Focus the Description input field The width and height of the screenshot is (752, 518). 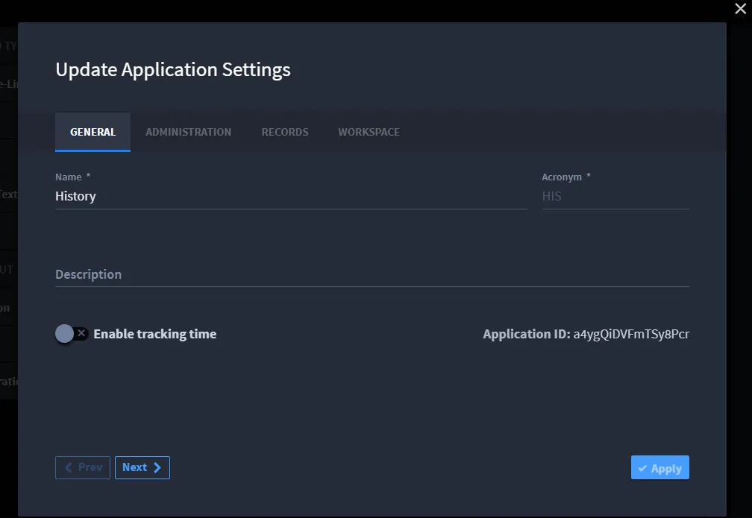pos(372,274)
